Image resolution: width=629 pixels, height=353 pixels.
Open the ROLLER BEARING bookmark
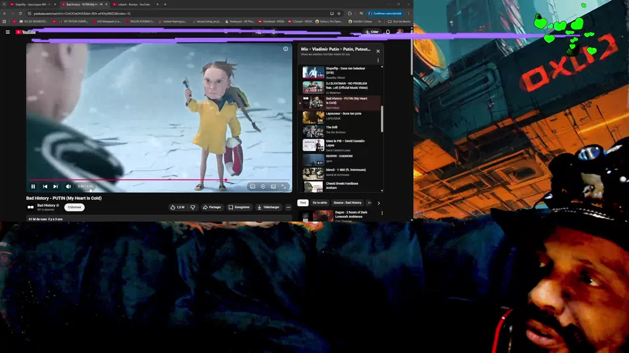(x=141, y=21)
